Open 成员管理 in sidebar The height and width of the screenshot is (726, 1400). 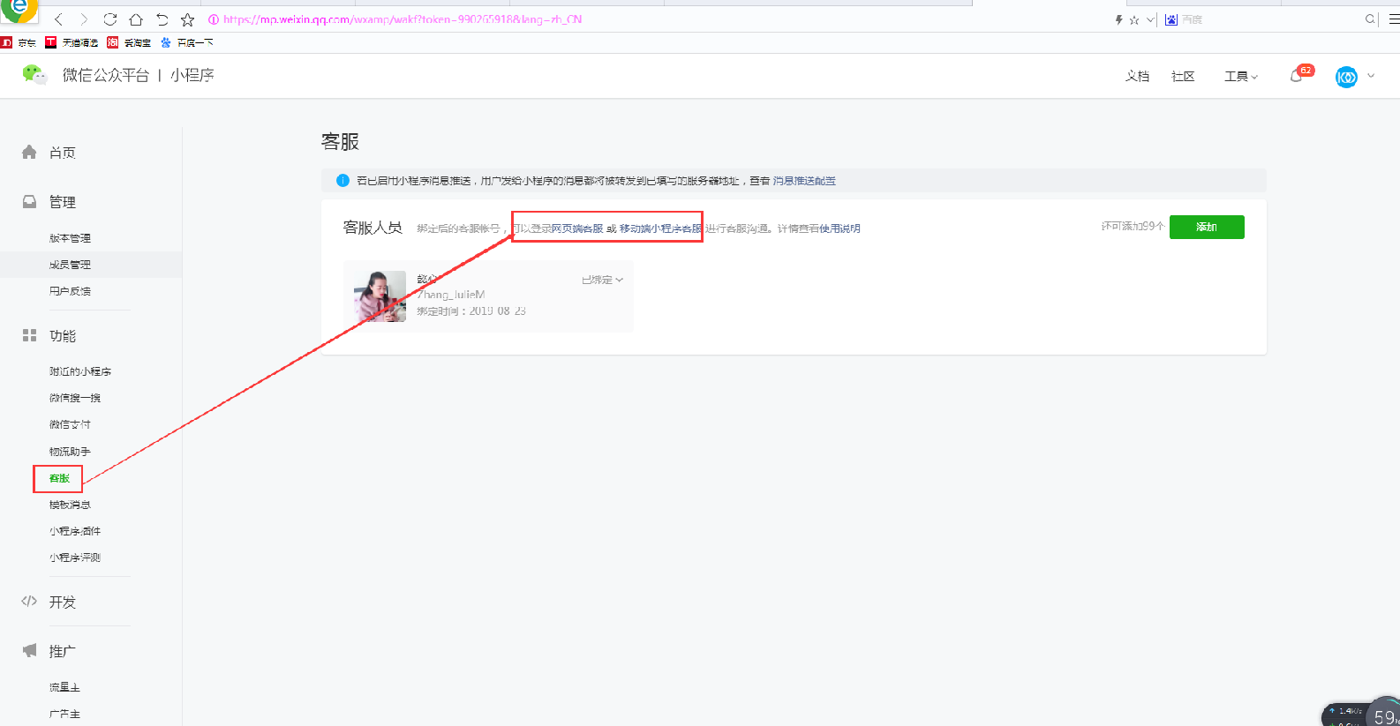point(70,265)
